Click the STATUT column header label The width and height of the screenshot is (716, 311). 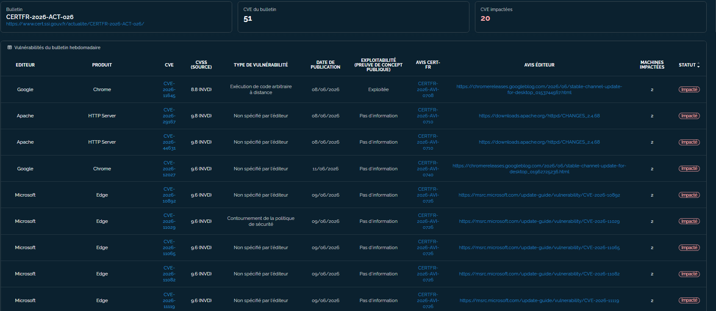coord(687,65)
